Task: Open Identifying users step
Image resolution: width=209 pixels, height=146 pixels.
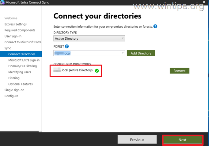Action: tap(20, 72)
